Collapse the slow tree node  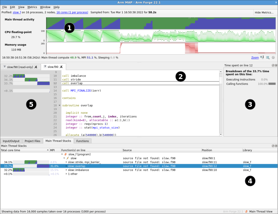click(x=64, y=158)
